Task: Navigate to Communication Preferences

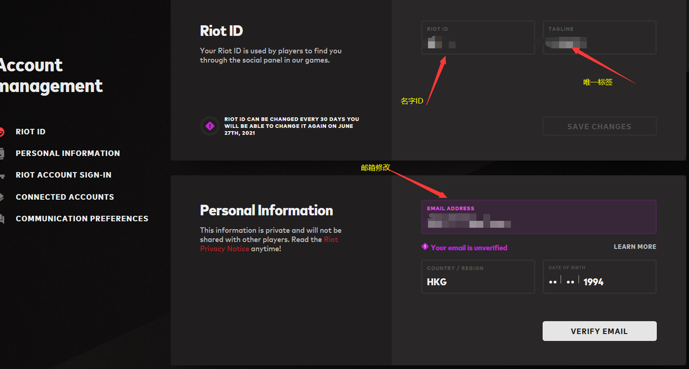Action: (82, 219)
